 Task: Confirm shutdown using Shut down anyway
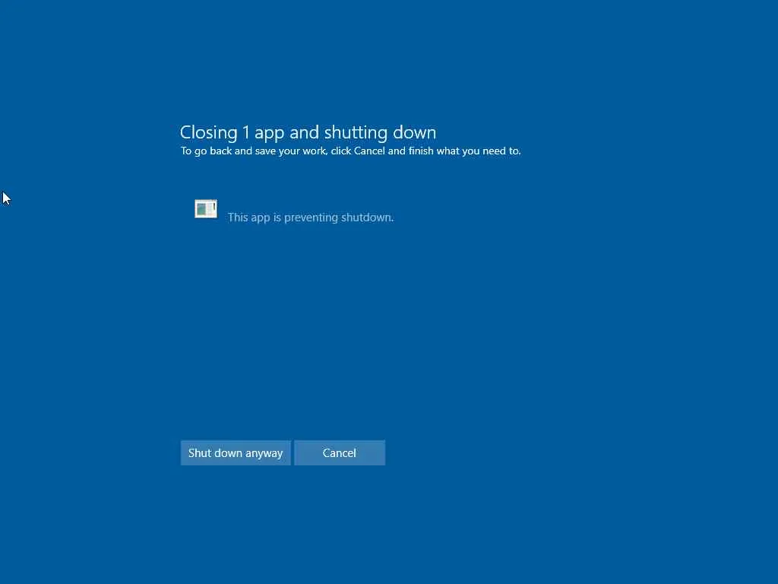coord(236,453)
